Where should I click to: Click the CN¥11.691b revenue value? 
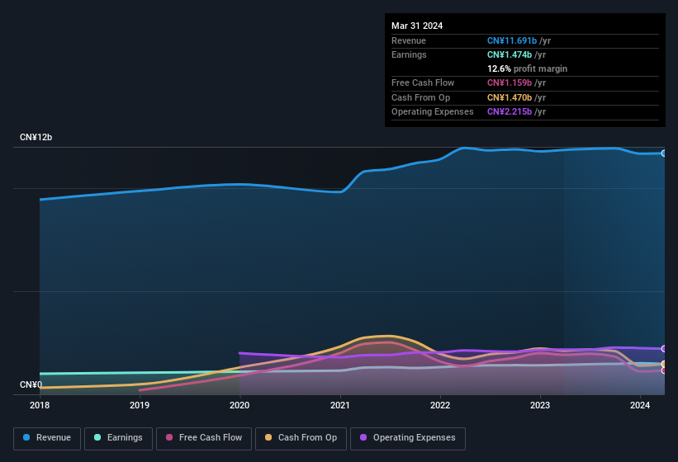coord(512,40)
